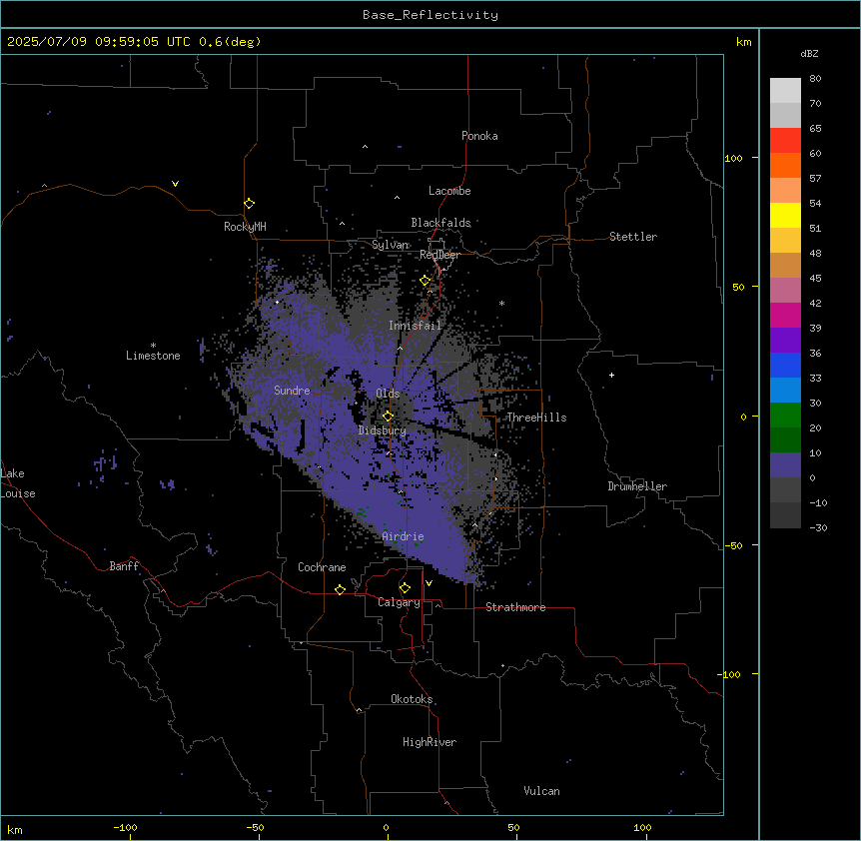Click the yellow diamond marker above Calgary

(405, 588)
